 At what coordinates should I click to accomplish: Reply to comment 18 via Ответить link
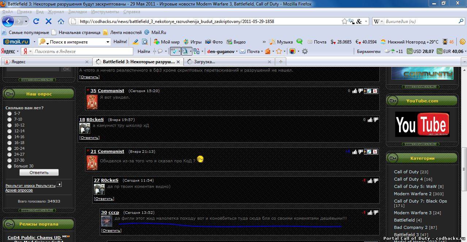[89, 138]
